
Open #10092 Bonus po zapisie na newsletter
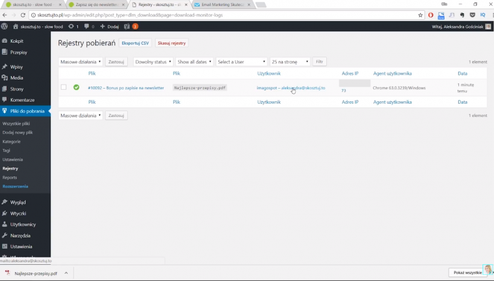pos(126,88)
